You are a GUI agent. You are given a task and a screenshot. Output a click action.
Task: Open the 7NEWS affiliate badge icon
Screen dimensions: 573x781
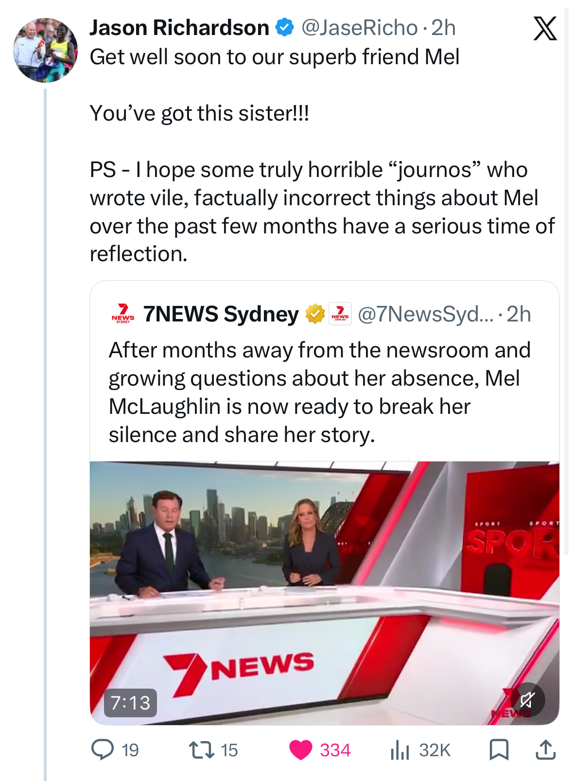click(x=340, y=314)
